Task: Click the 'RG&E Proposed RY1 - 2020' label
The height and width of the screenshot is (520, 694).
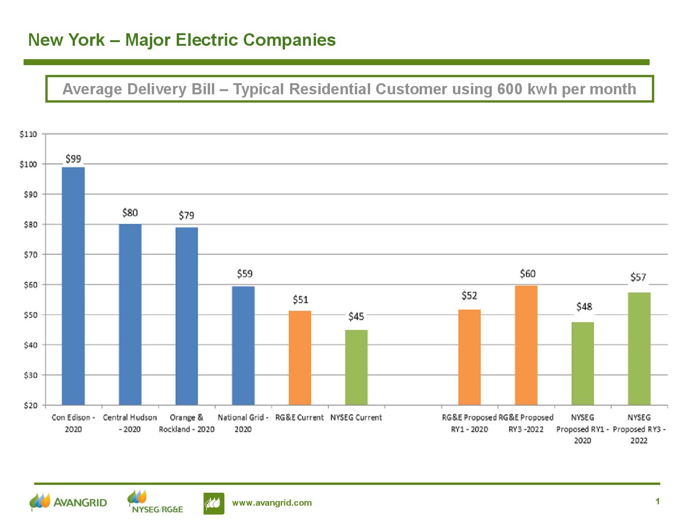Action: 469,423
